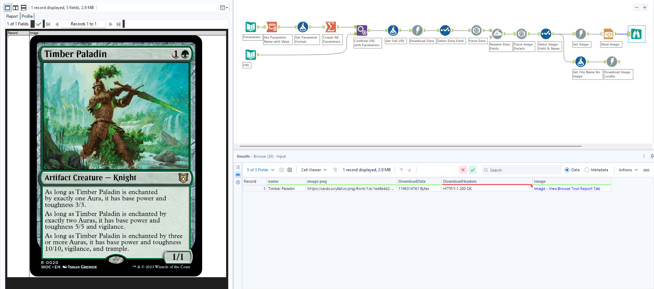Move to the next record arrow

[x=409, y=170]
